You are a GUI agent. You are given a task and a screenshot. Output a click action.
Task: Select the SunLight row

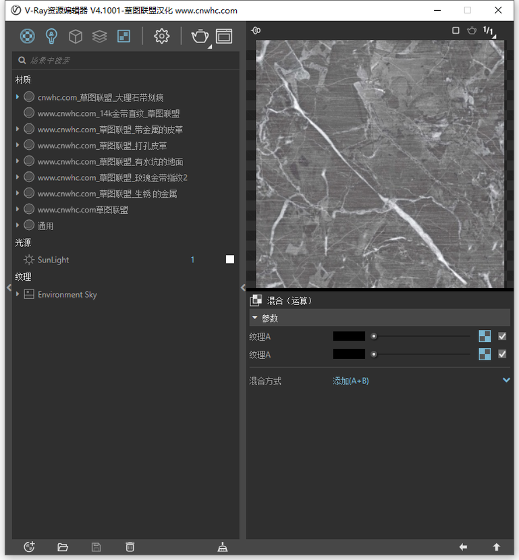[126, 260]
